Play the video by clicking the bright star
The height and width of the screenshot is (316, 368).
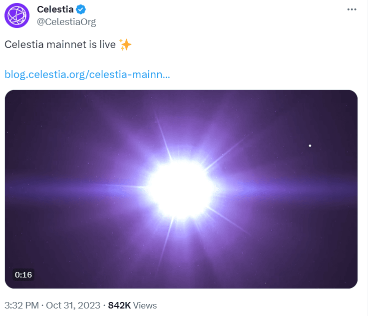pos(181,188)
